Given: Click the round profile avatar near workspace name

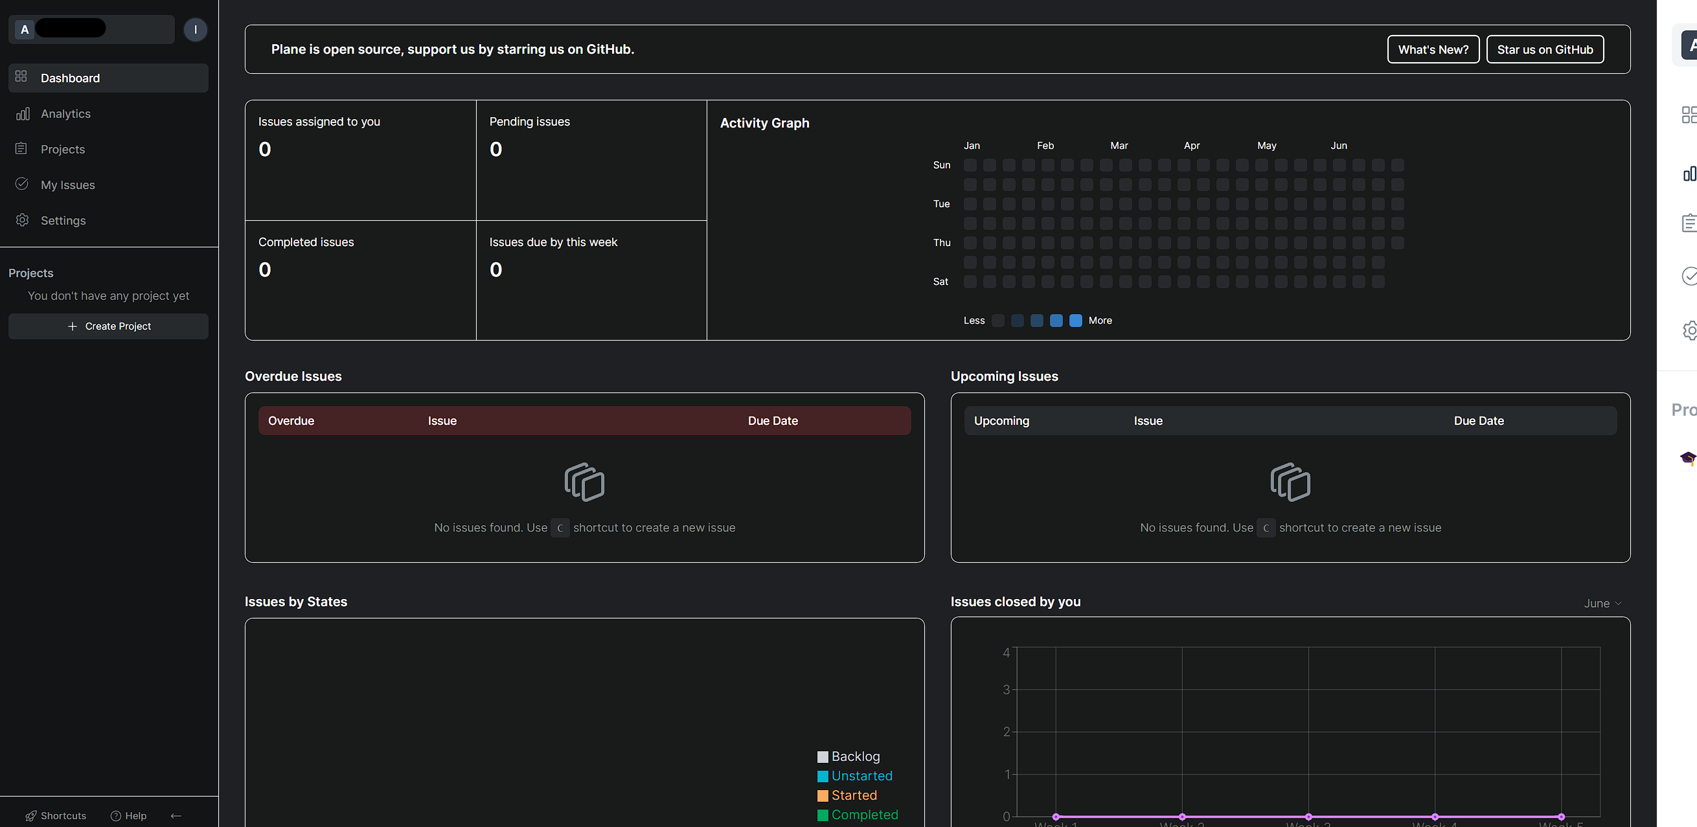Looking at the screenshot, I should (195, 29).
